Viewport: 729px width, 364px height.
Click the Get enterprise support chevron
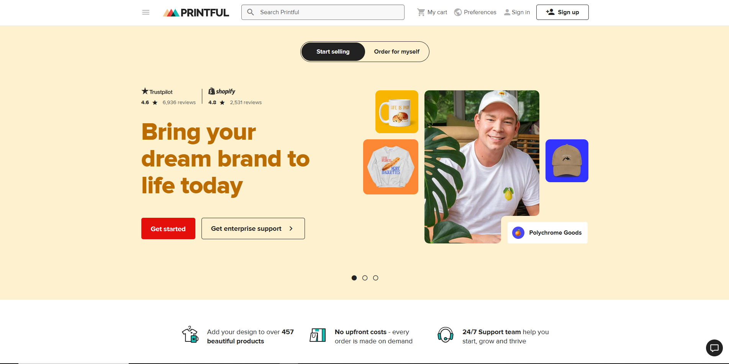click(291, 229)
